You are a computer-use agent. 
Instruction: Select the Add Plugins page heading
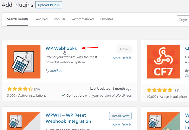pos(17,5)
